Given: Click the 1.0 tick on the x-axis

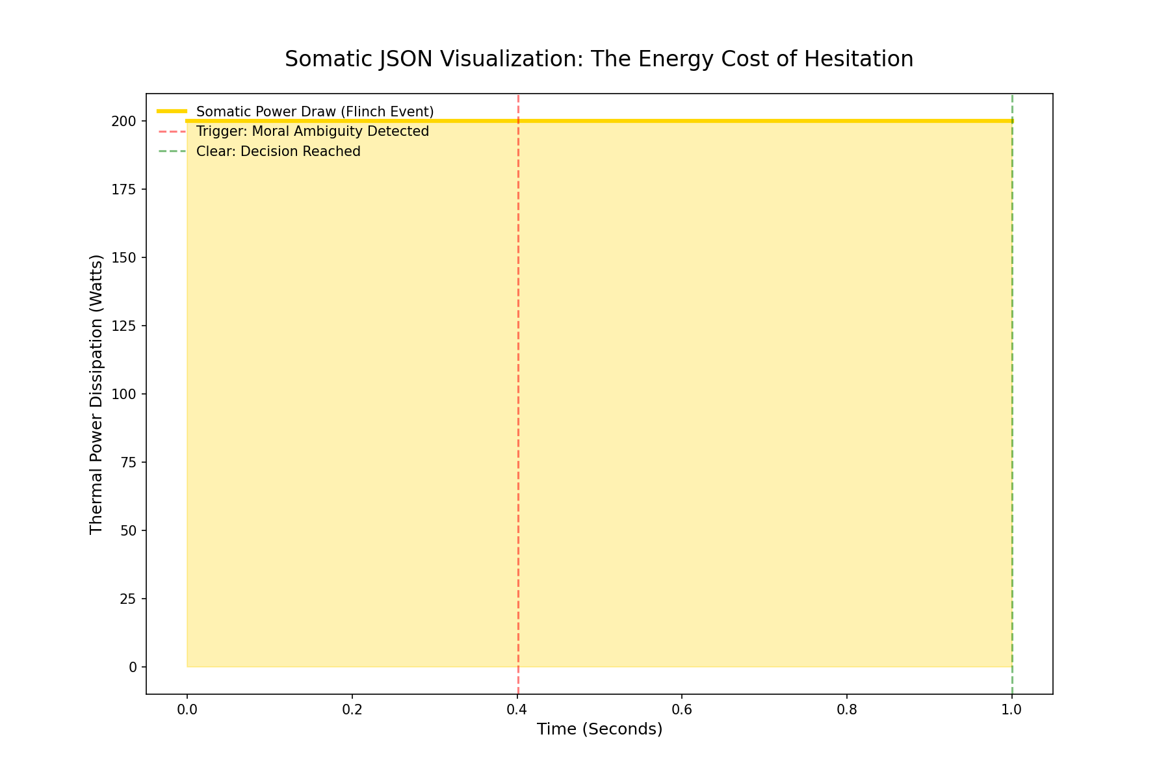Looking at the screenshot, I should click(x=1011, y=708).
